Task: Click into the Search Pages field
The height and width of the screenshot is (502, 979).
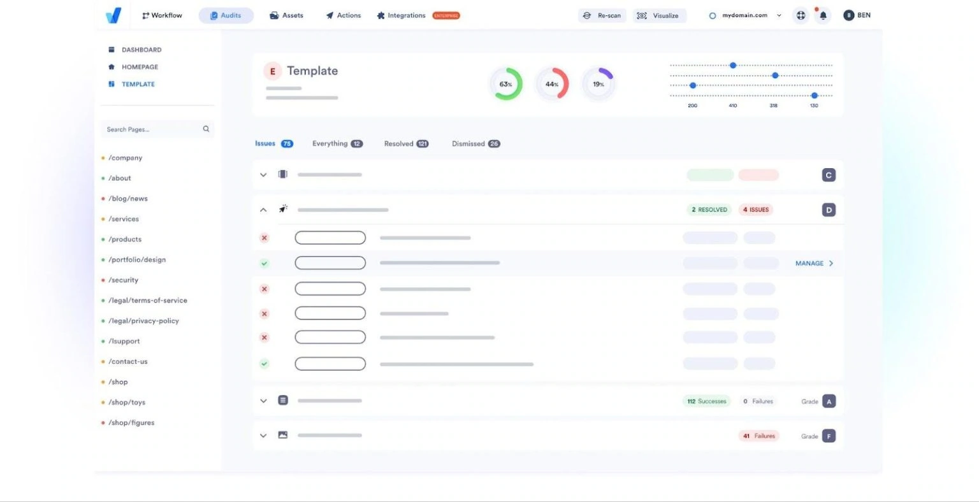Action: click(157, 129)
